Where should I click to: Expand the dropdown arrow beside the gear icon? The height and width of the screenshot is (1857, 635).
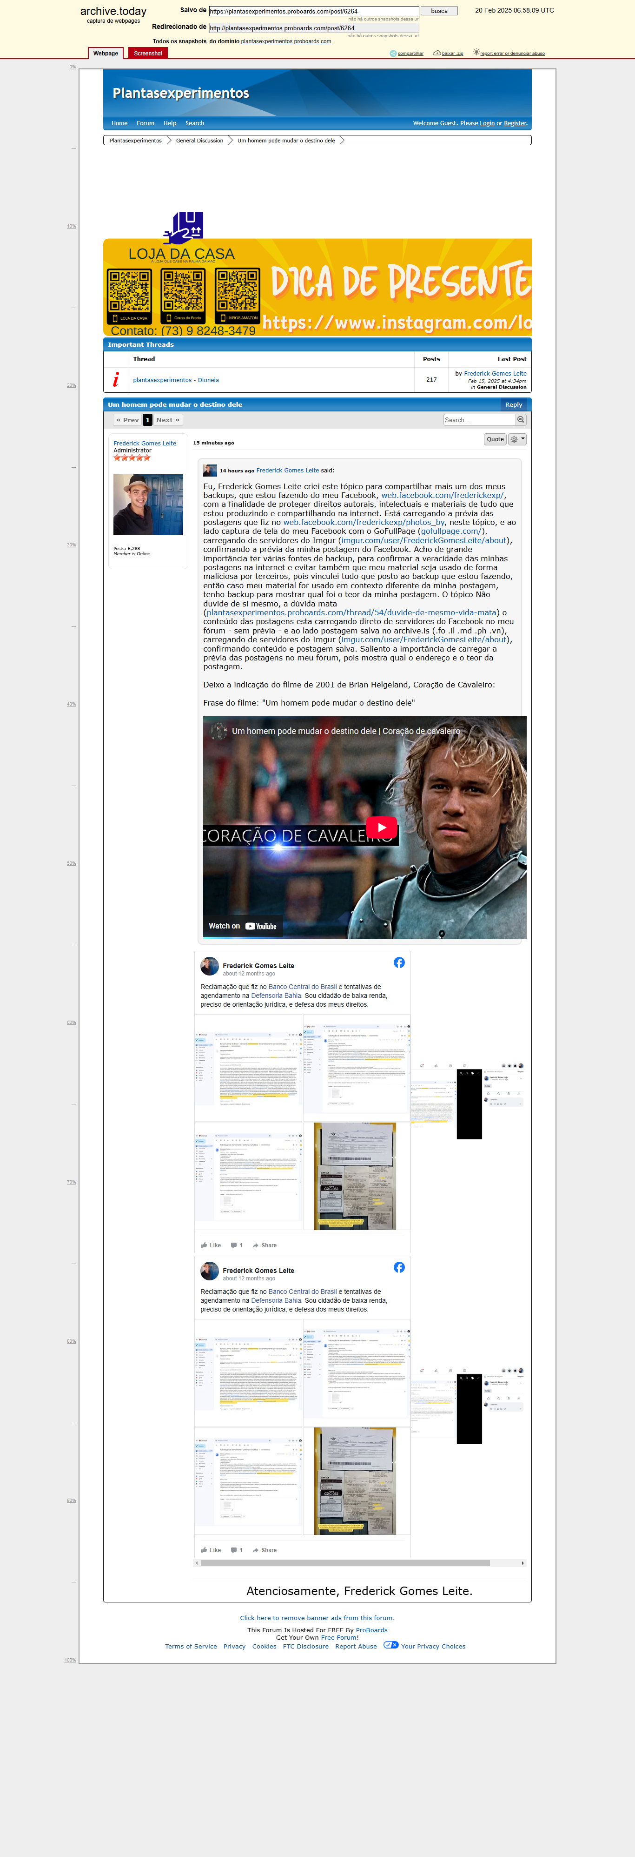click(x=523, y=439)
